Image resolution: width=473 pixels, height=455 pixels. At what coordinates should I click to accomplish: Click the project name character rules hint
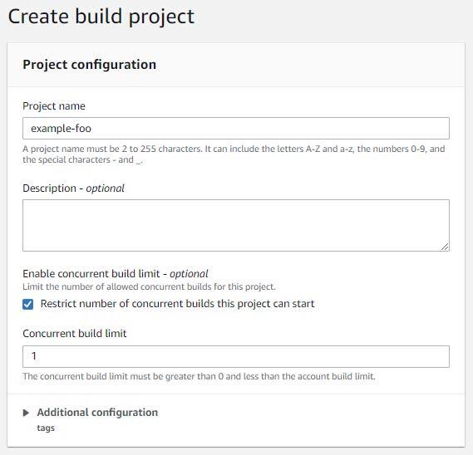click(x=234, y=154)
